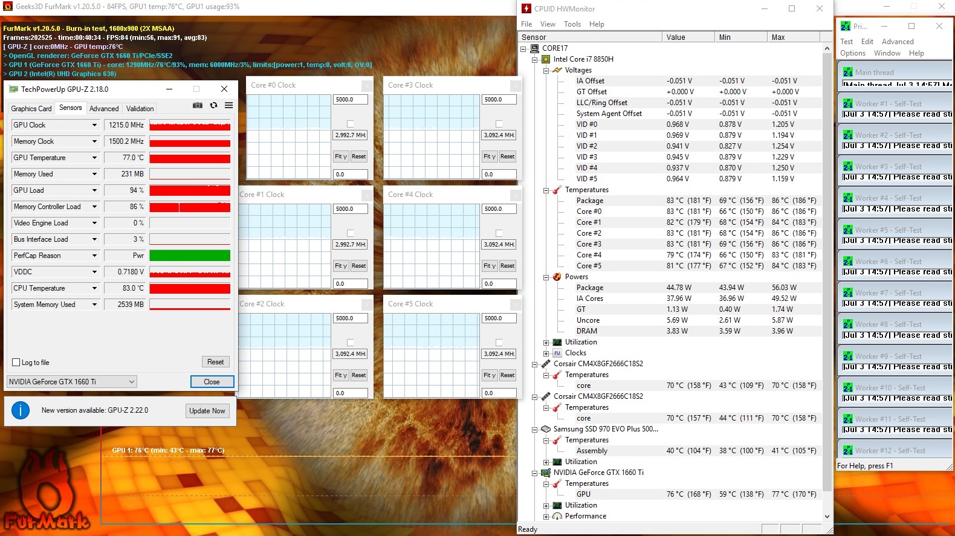Open the GPU-Z hamburger menu icon
The height and width of the screenshot is (536, 955).
point(228,105)
